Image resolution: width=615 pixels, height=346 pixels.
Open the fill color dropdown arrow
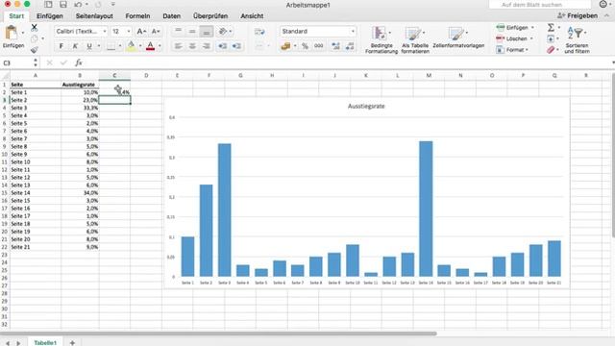[x=140, y=46]
